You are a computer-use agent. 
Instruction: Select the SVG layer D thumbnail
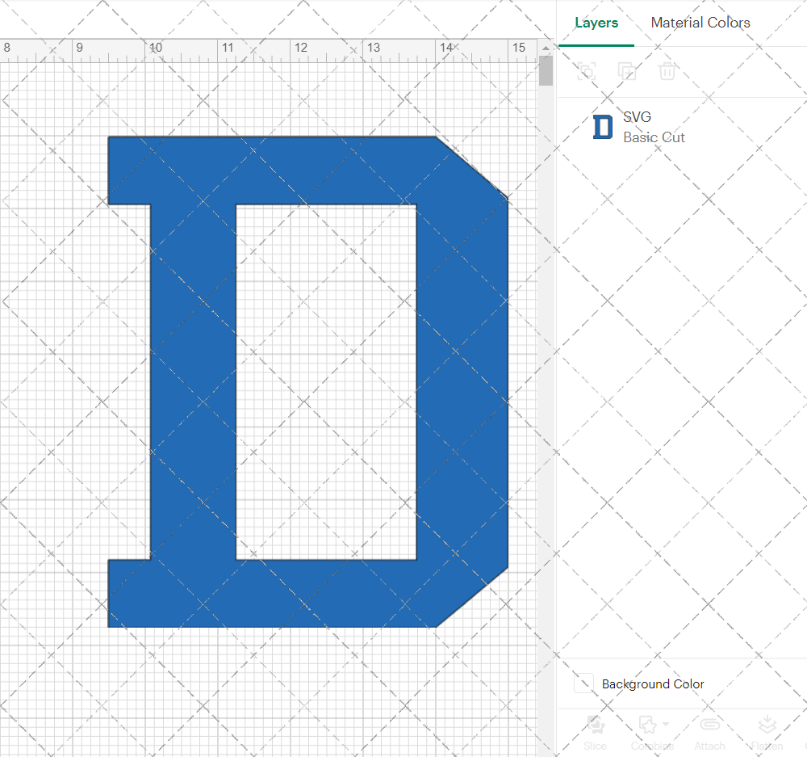(603, 128)
